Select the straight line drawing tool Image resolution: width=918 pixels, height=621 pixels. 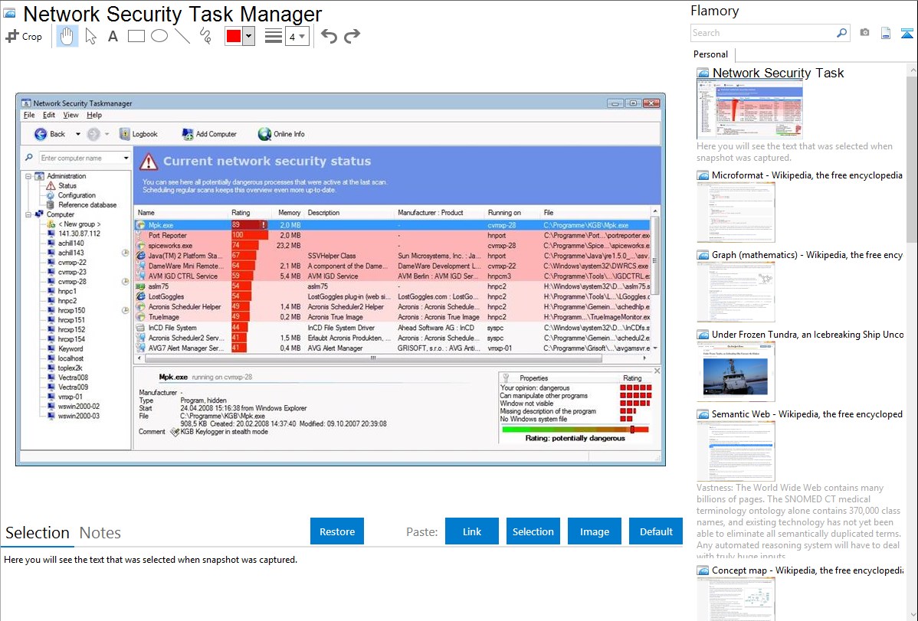pos(182,36)
